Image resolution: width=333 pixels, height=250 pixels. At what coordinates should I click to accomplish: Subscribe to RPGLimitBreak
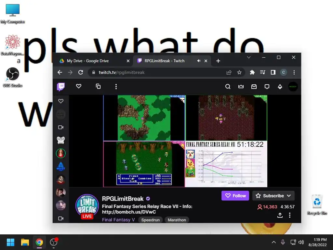(273, 196)
